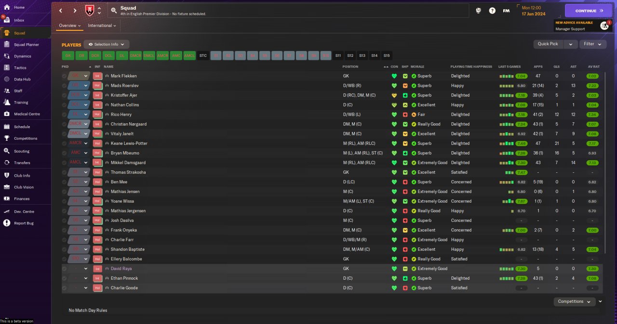Image resolution: width=617 pixels, height=324 pixels.
Task: Toggle selection circle for Mark Flekken
Action: [64, 76]
